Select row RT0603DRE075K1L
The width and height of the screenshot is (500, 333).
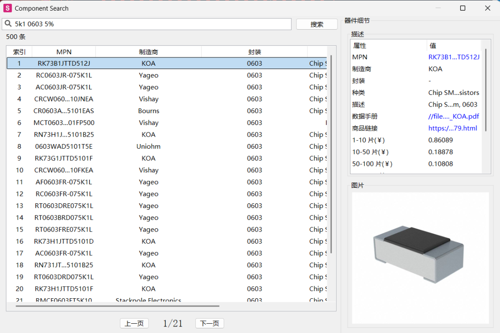point(167,206)
